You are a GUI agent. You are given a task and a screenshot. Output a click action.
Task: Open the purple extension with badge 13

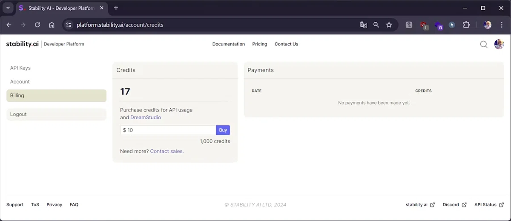click(x=438, y=26)
